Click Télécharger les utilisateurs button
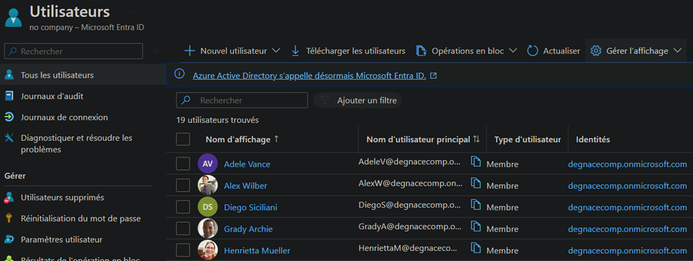Image resolution: width=693 pixels, height=261 pixels. 348,51
